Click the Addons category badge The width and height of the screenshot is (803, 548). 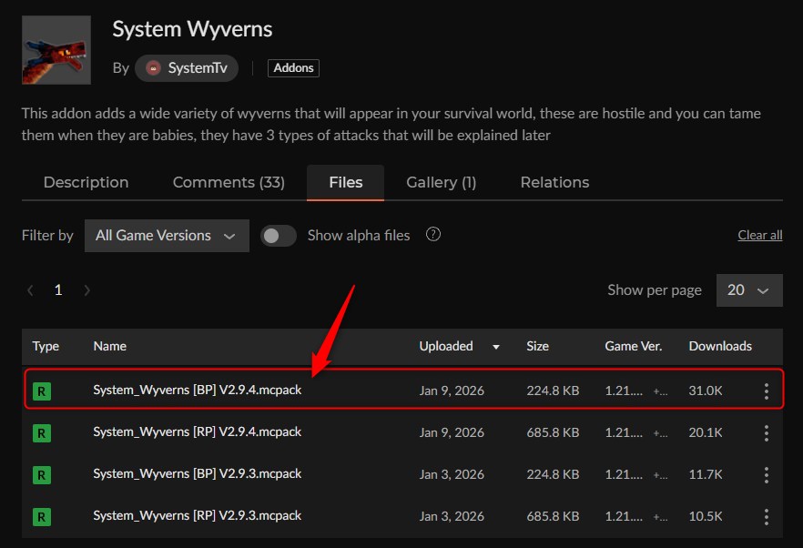click(292, 67)
